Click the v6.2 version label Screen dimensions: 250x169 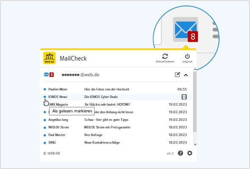click(170, 153)
